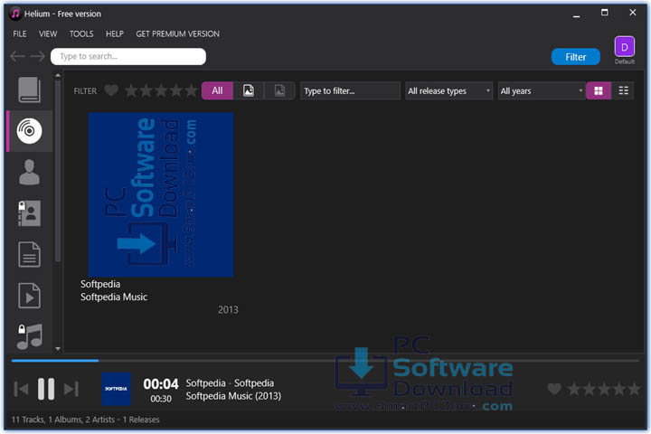Image resolution: width=651 pixels, height=434 pixels.
Task: Toggle favorite heart in filter bar
Action: point(111,90)
